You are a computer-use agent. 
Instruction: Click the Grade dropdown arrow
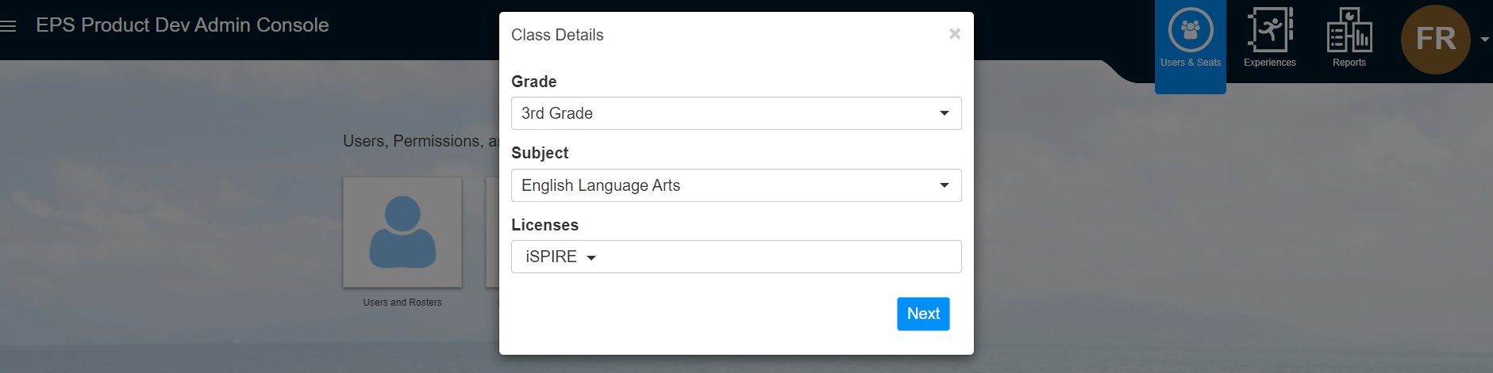tap(945, 113)
